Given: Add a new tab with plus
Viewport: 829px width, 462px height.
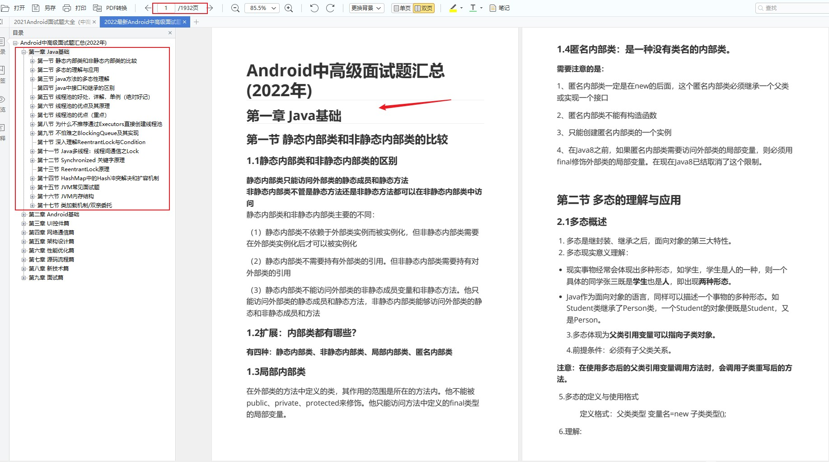Looking at the screenshot, I should tap(196, 22).
